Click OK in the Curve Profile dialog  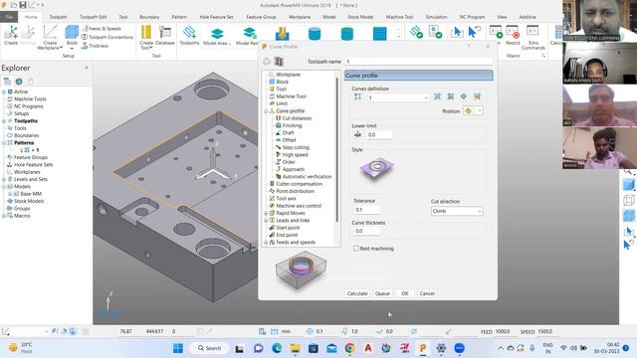[x=405, y=293]
